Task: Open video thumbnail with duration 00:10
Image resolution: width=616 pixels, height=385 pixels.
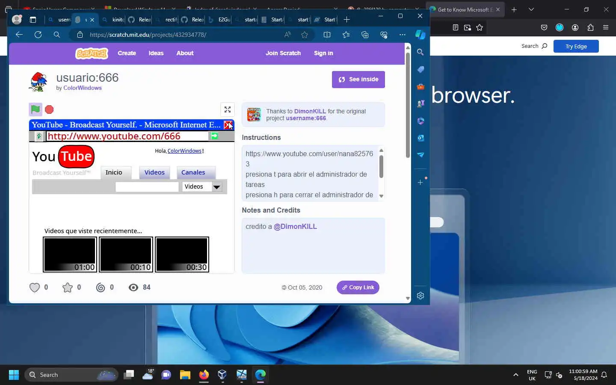Action: coord(126,255)
